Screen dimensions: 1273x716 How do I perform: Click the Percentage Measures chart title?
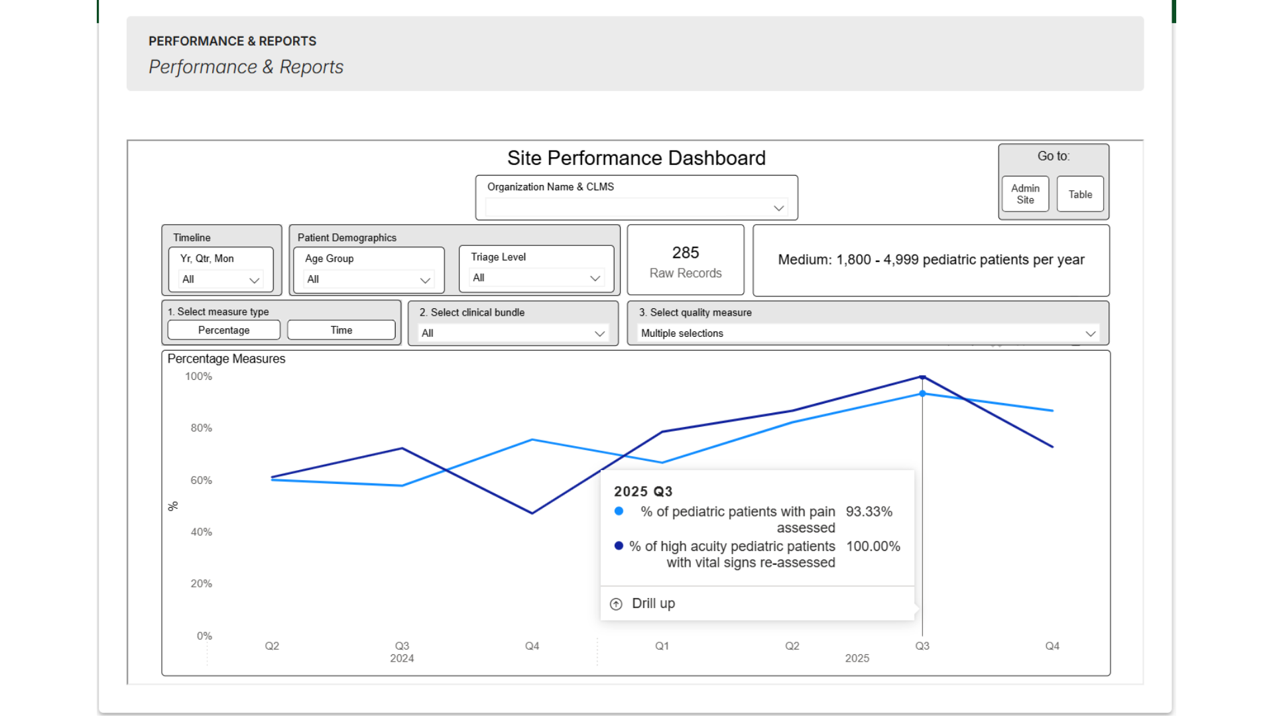point(226,359)
